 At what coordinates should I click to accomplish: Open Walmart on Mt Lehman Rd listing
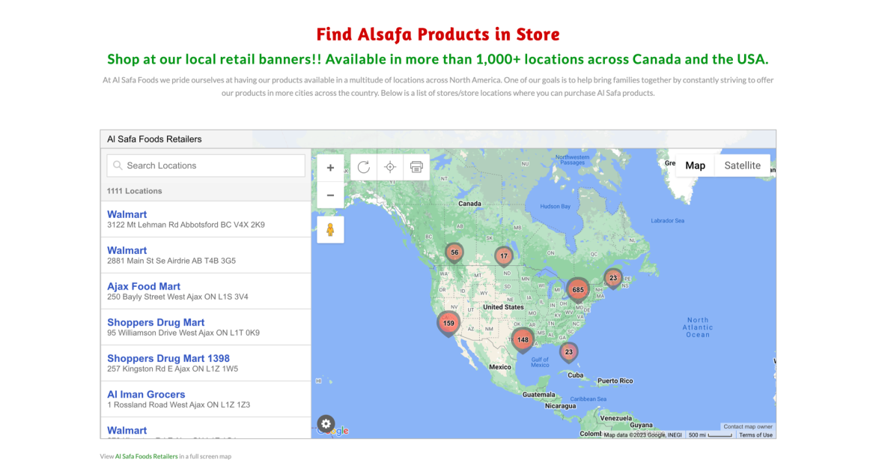pos(127,214)
